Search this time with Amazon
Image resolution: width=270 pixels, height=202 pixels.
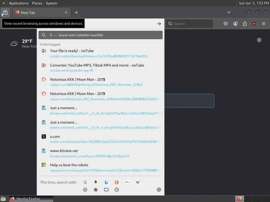click(96, 182)
